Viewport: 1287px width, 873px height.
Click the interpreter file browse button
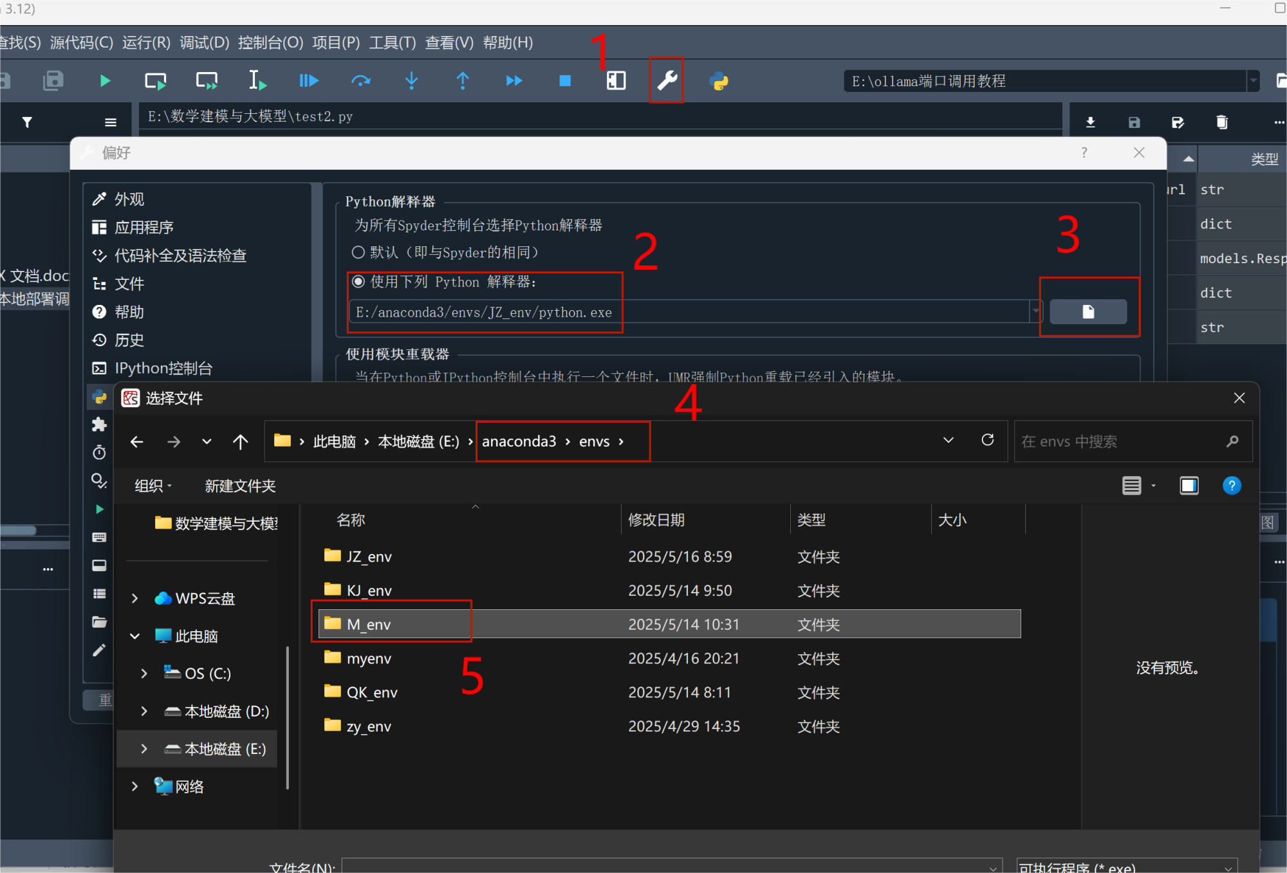(1088, 312)
